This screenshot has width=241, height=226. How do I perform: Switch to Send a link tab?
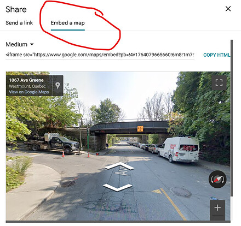[19, 23]
